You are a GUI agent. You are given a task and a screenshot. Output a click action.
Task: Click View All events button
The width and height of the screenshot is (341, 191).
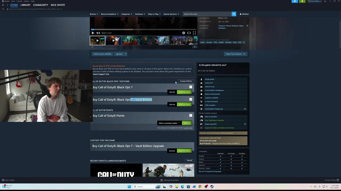189,160
